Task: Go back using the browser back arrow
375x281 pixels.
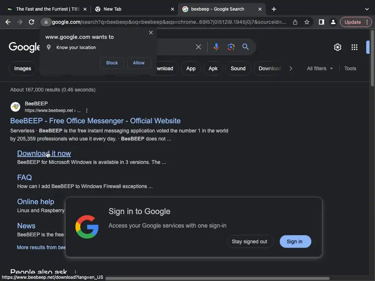Action: click(x=8, y=22)
